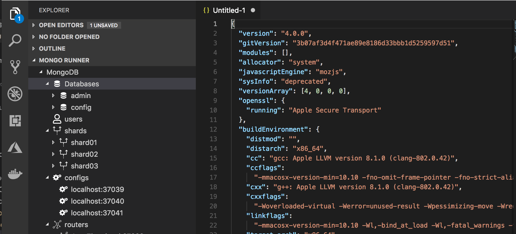This screenshot has height=234, width=516.
Task: Expand the shard02 node arrow
Action: tap(53, 154)
